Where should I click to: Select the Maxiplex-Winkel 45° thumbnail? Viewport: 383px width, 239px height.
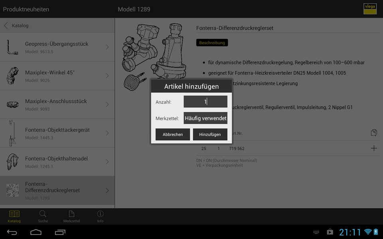(12, 76)
